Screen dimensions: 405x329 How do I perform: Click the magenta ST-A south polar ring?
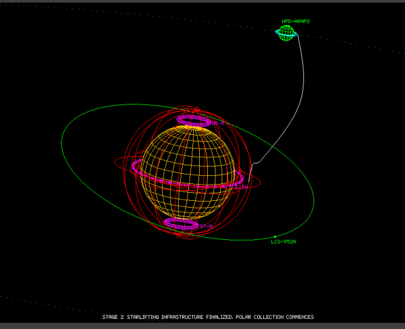click(x=182, y=224)
